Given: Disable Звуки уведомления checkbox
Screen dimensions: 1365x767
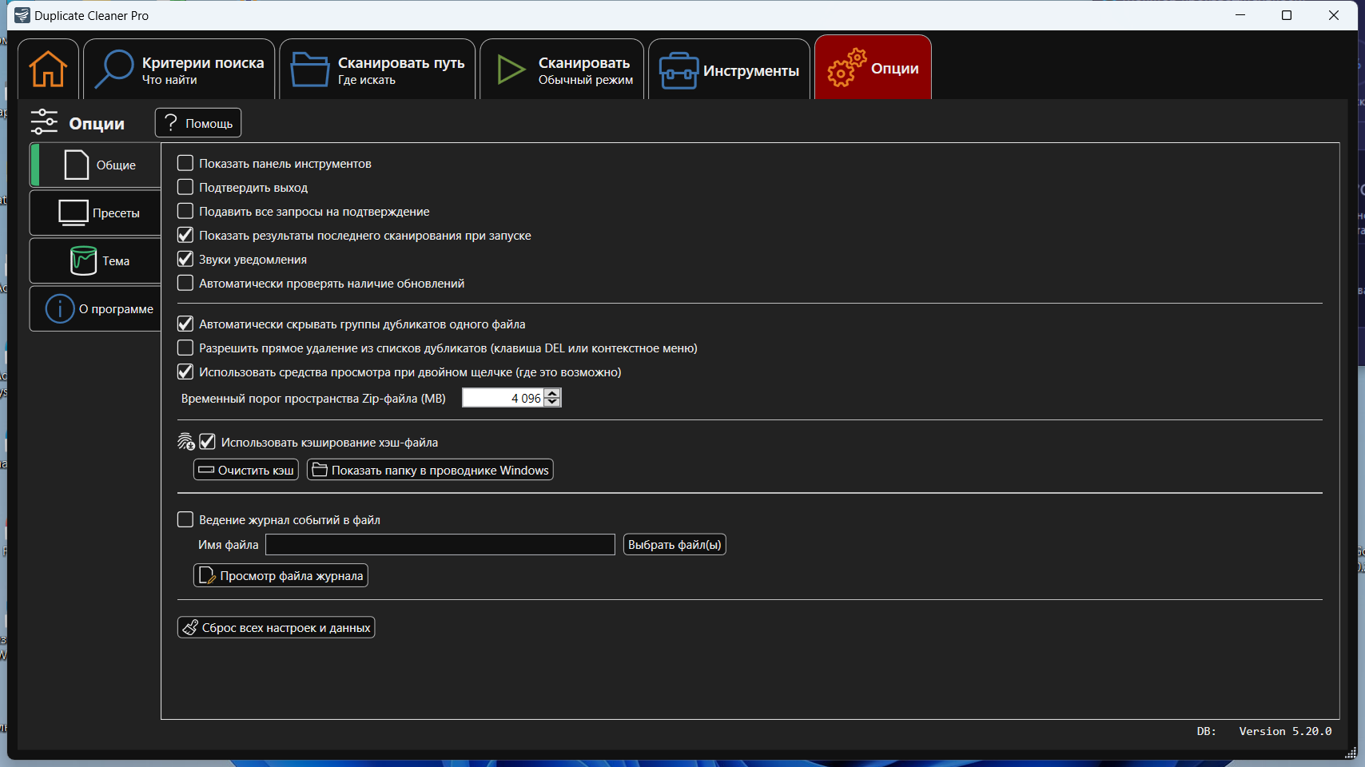Looking at the screenshot, I should point(185,259).
